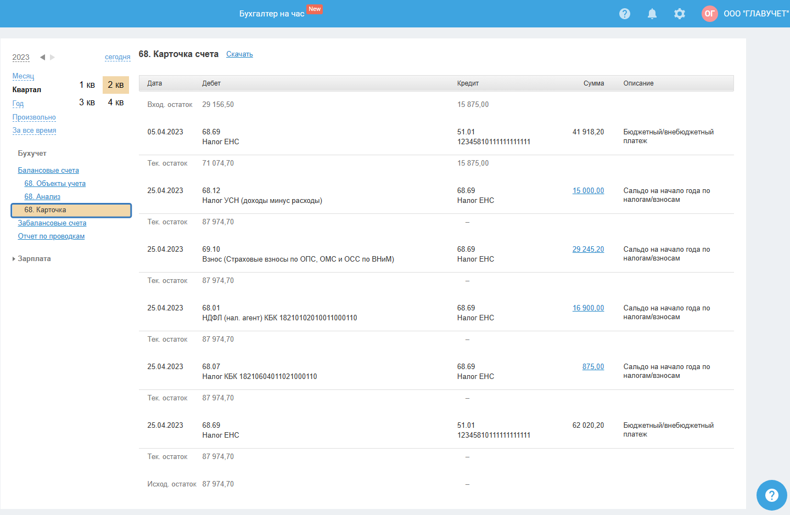Select period type Год
This screenshot has width=790, height=515.
pos(18,104)
